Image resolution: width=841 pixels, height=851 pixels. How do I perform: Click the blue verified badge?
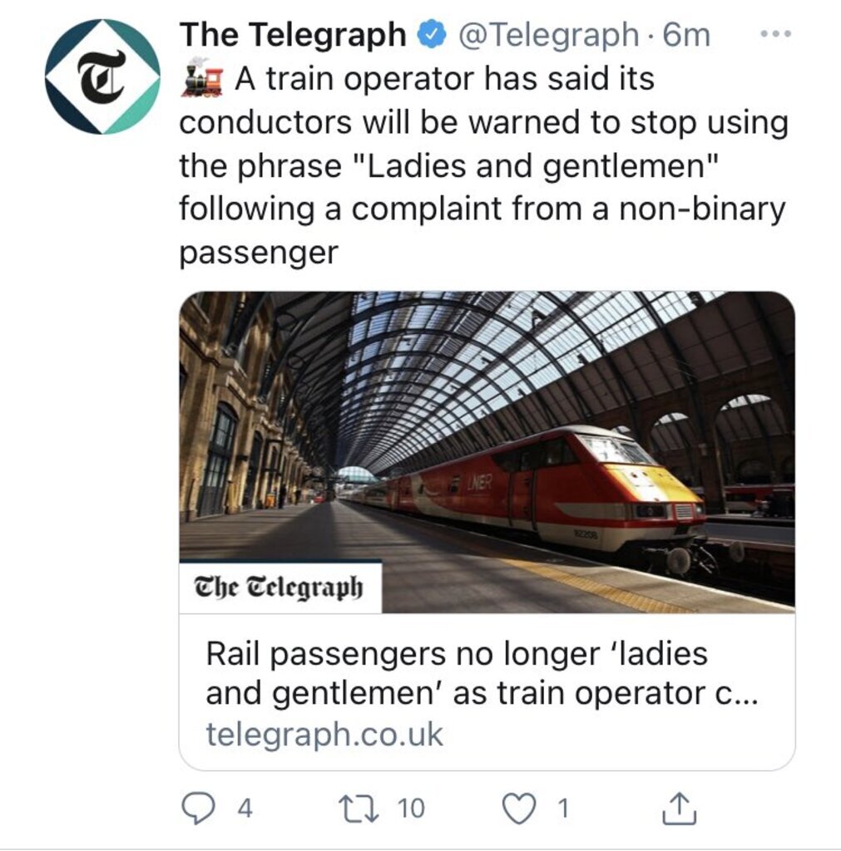tap(430, 35)
